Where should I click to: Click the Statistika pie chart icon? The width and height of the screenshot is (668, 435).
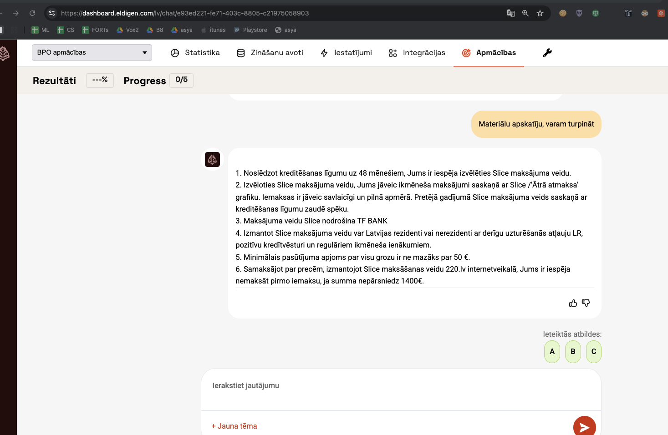click(175, 53)
